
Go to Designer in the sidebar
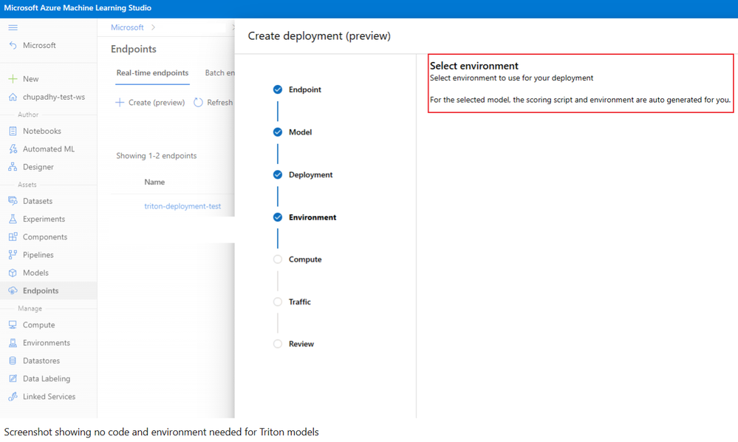38,166
